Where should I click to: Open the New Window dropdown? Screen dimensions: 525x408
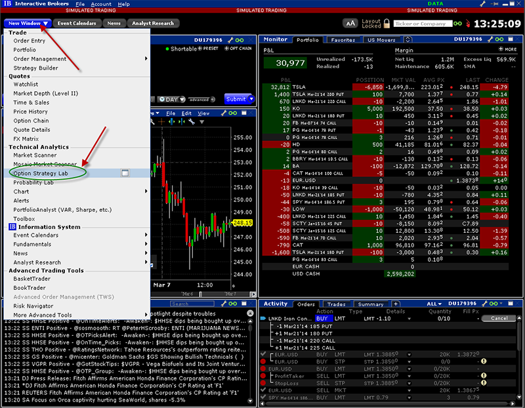tap(28, 23)
